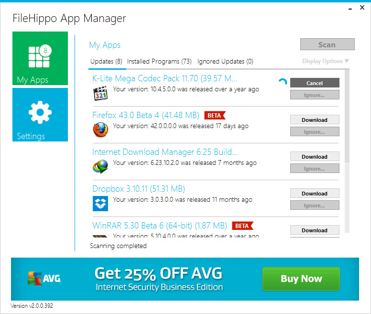
Task: Click the FileHippo App Manager title
Action: [69, 19]
